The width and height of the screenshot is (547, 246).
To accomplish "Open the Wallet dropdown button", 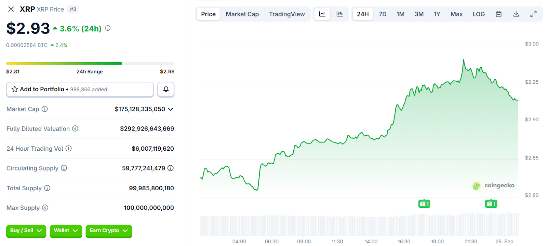I will (66, 231).
